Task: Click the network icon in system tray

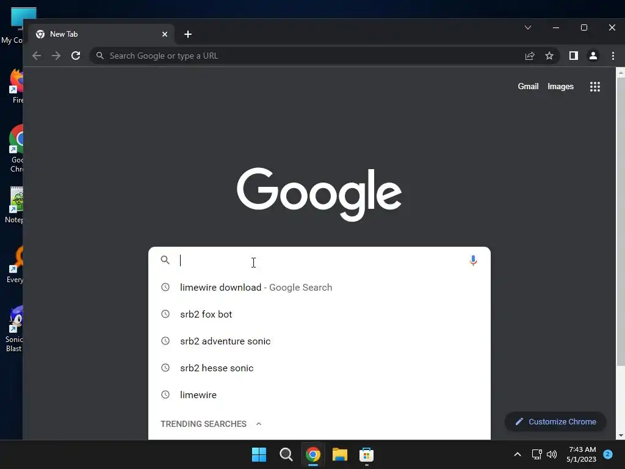Action: point(537,454)
